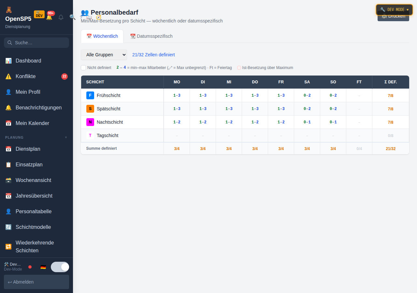Open Dashboard in the sidebar

click(x=36, y=61)
